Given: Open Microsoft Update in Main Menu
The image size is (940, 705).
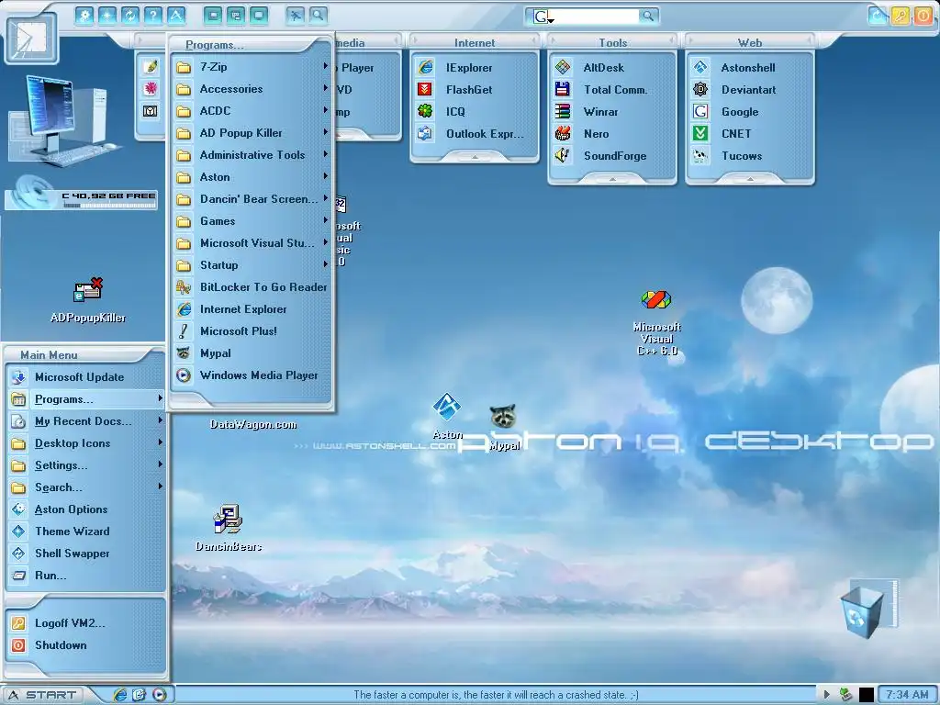Looking at the screenshot, I should pyautogui.click(x=85, y=377).
